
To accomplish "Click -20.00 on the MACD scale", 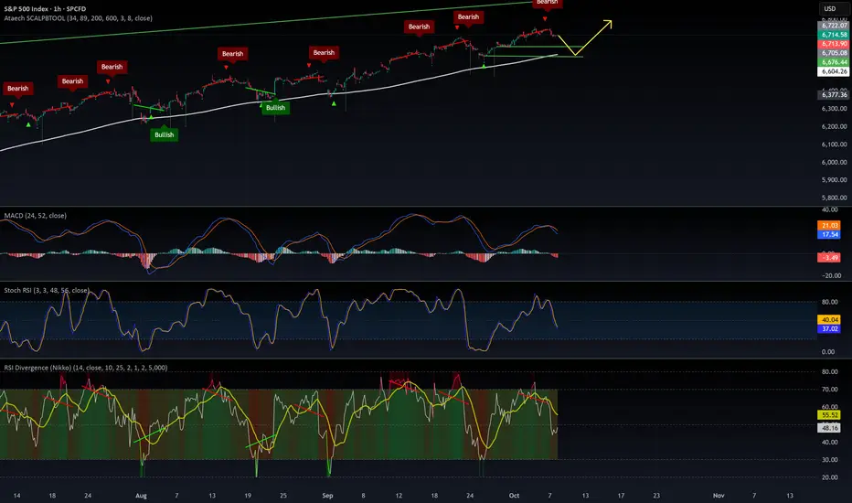I will tap(829, 275).
